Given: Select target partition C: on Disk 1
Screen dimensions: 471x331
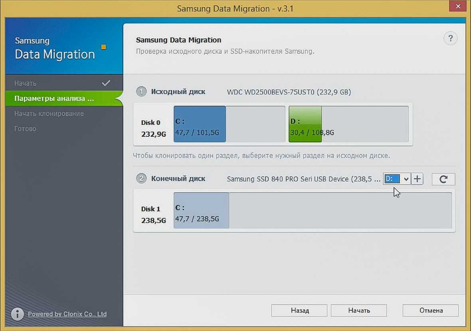Looking at the screenshot, I should [201, 211].
